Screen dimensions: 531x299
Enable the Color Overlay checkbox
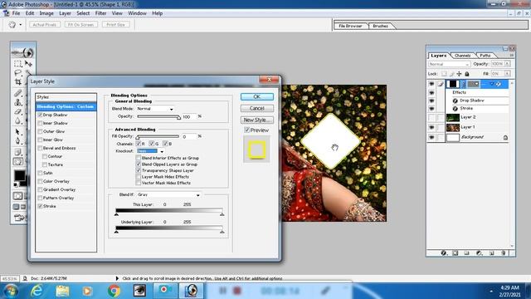40,181
